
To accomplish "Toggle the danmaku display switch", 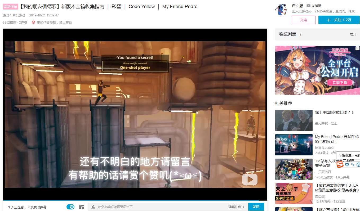I will (70, 207).
